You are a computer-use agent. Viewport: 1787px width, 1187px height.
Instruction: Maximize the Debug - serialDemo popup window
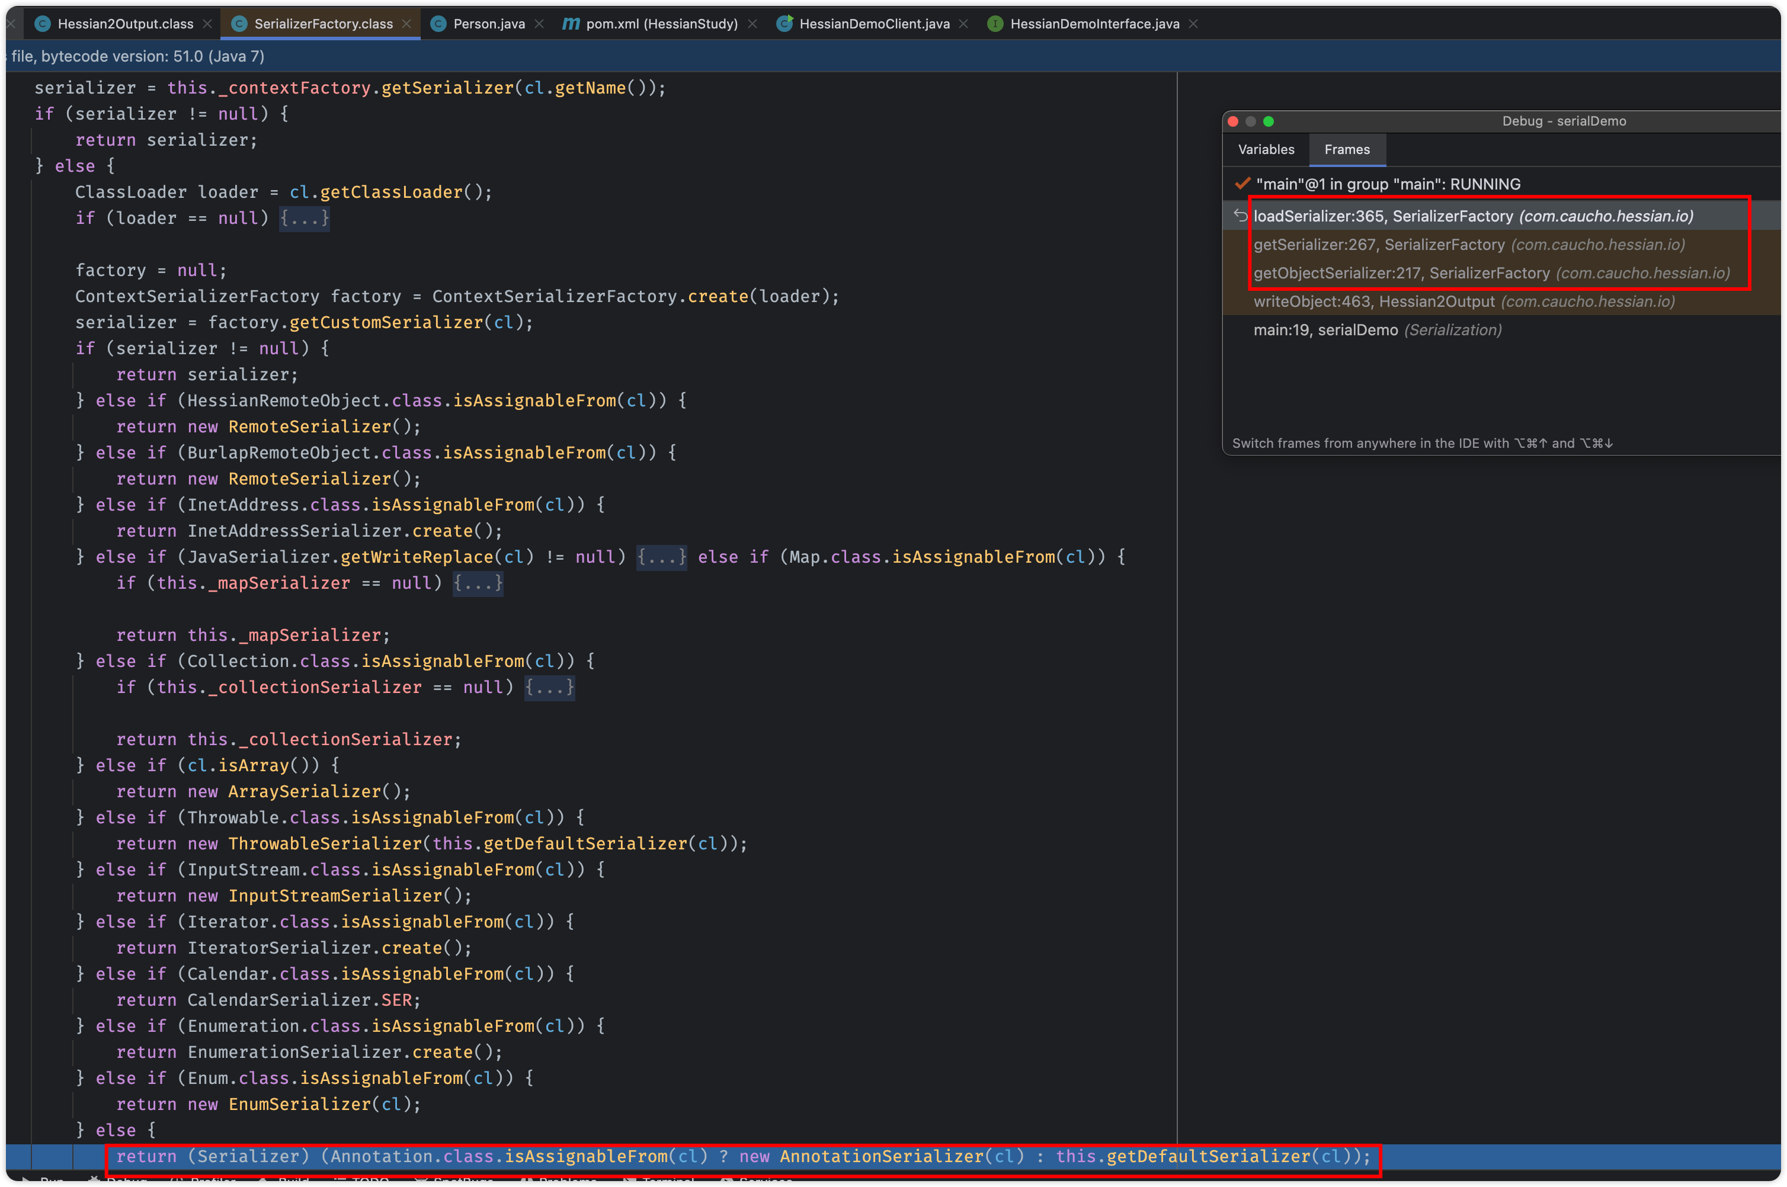1269,121
